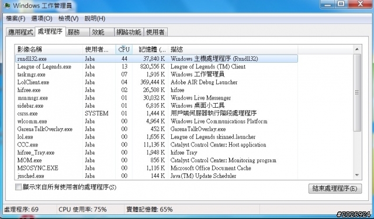Click the Task Manager title bar icon
Screen dimensions: 374x219
(x=8, y=5)
